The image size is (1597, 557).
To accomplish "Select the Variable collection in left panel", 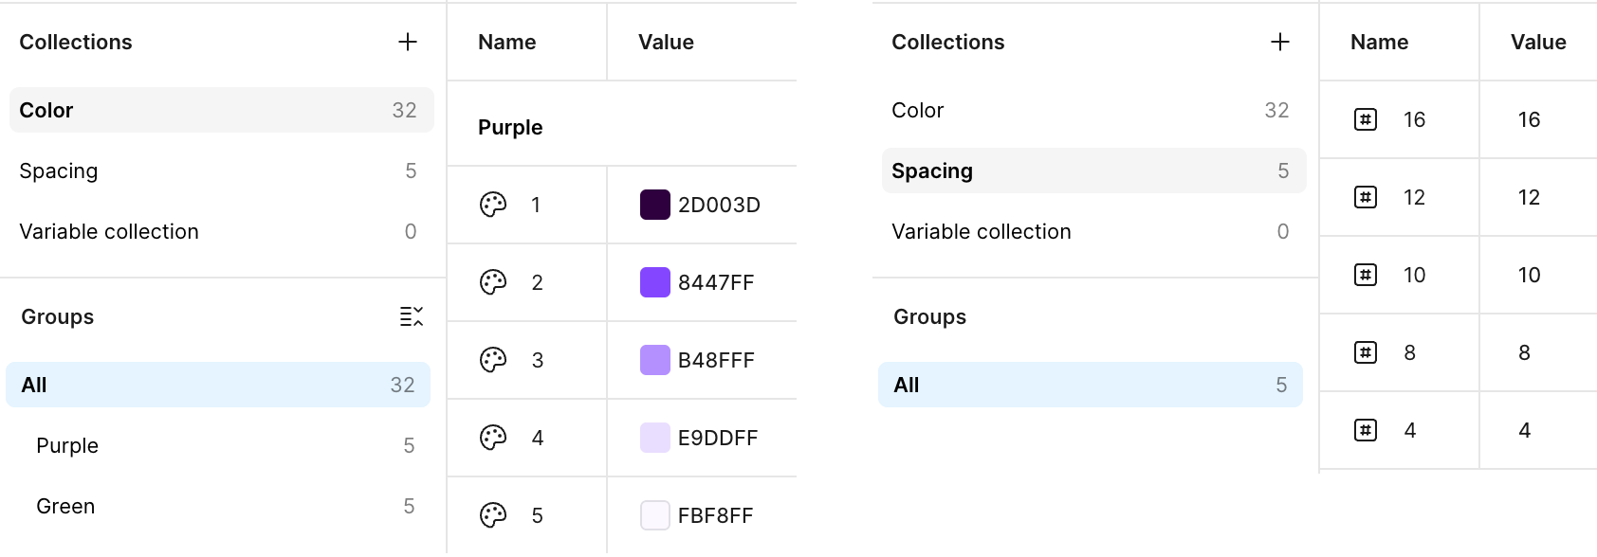I will [222, 231].
